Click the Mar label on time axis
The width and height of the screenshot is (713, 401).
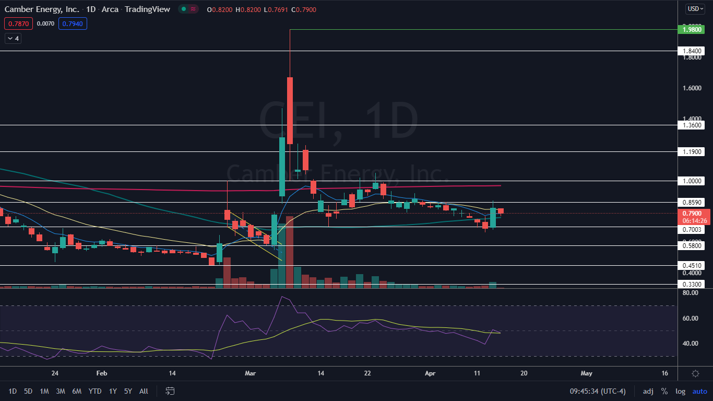251,373
